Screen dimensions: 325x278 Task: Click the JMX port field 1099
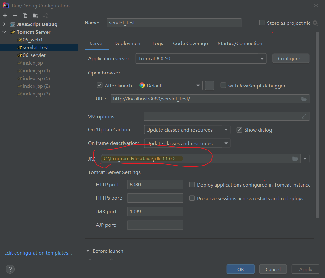point(155,212)
